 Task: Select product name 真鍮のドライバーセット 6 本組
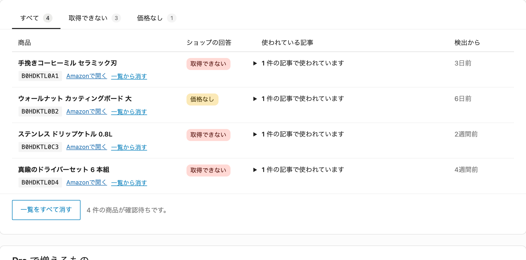pyautogui.click(x=63, y=169)
